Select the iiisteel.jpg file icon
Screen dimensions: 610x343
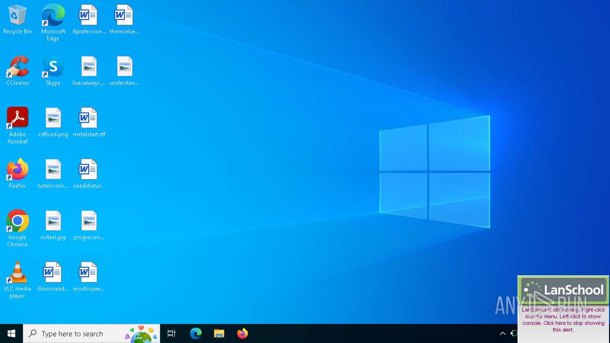(x=53, y=226)
